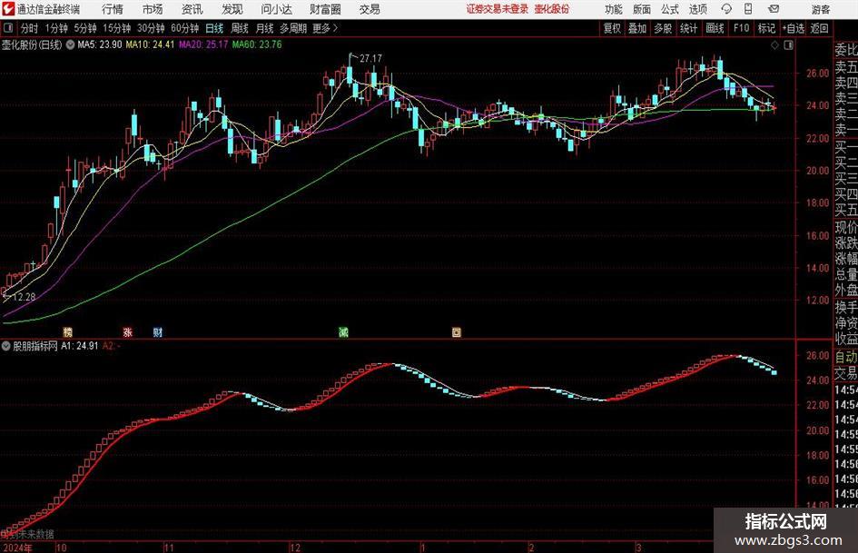Viewport: 858px width, 553px height.
Task: Switch to the 30分钟 period tab
Action: (151, 28)
